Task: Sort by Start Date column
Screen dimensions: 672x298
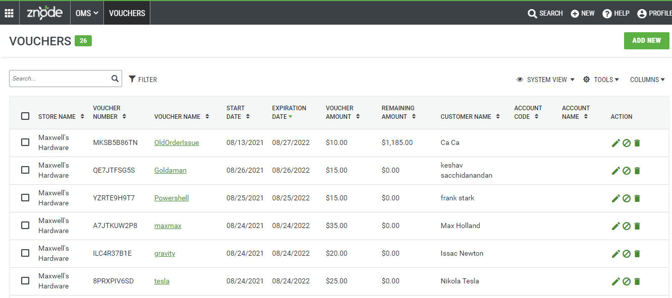Action: 238,112
